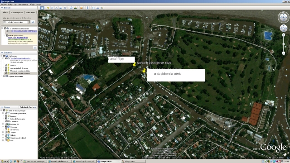The height and width of the screenshot is (163, 290).
Task: Enable the Street View layer checkbox
Action: [6, 130]
